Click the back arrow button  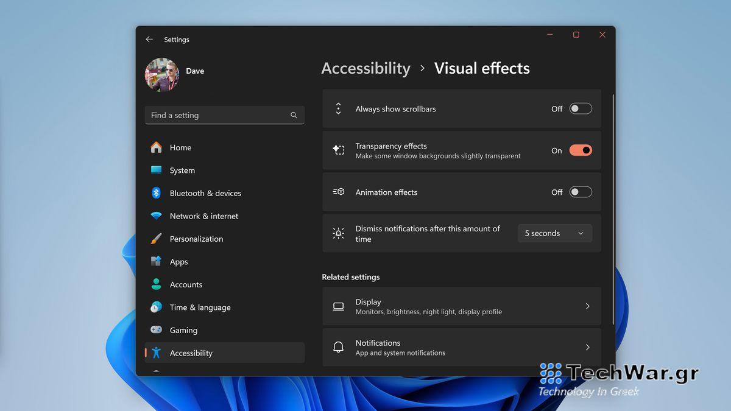pos(149,39)
